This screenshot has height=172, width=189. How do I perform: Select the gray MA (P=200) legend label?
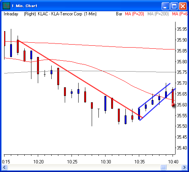coord(158,14)
